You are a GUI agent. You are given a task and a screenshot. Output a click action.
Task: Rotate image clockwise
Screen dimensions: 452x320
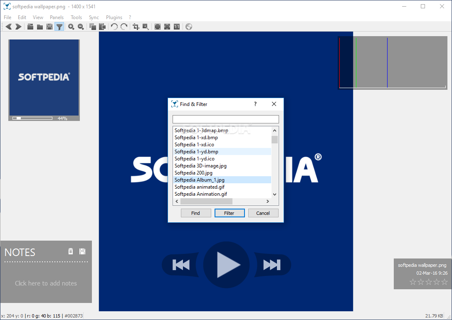[124, 27]
